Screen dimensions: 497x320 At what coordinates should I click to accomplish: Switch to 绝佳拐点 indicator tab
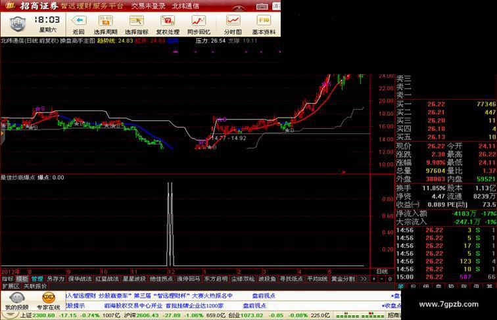click(161, 279)
